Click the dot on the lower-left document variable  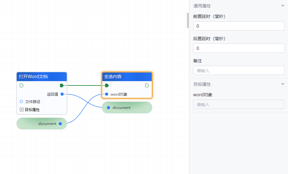(60, 124)
